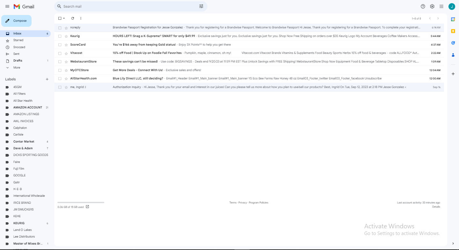This screenshot has width=459, height=250.
Task: Open the Support help icon
Action: (423, 6)
